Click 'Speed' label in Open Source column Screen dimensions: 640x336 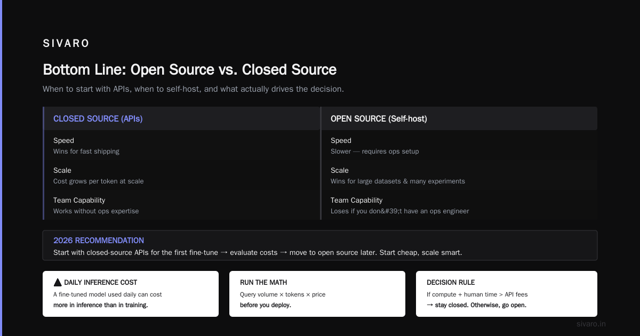pyautogui.click(x=341, y=141)
